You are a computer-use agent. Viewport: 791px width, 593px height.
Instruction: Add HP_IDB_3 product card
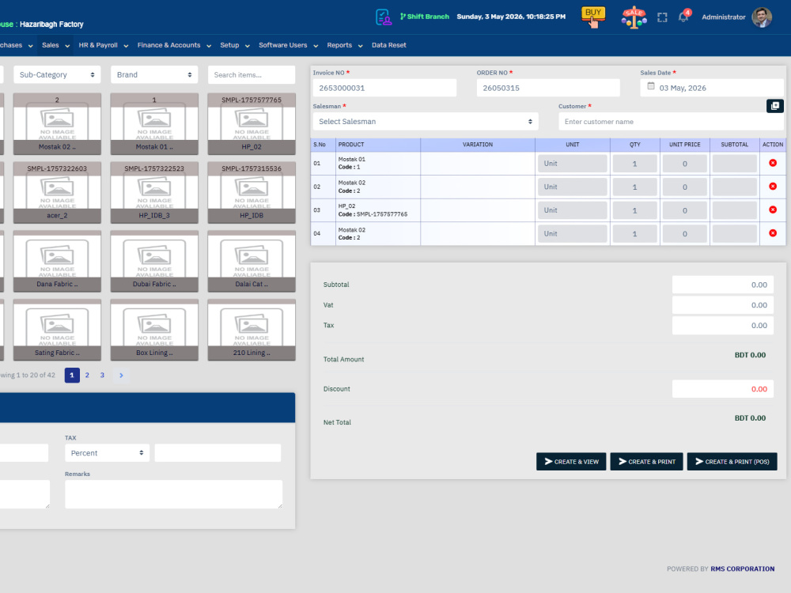(154, 193)
